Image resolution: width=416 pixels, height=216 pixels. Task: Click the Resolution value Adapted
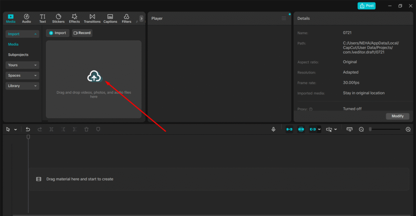pyautogui.click(x=351, y=72)
